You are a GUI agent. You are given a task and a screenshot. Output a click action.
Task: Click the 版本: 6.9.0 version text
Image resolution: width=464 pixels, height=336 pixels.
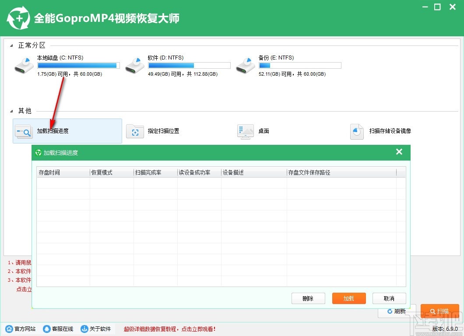(445, 329)
